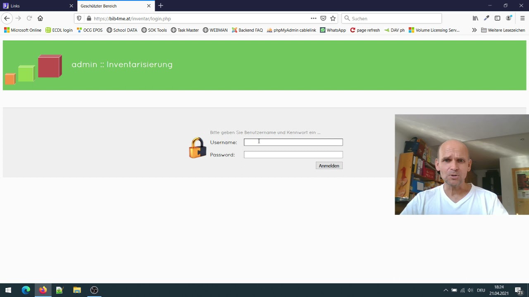Open the SOK Tools bookmark

(154, 30)
